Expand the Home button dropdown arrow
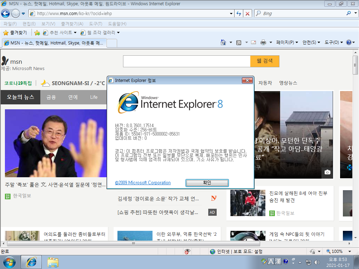 click(x=231, y=42)
